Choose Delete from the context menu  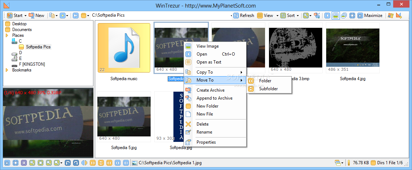215,124
